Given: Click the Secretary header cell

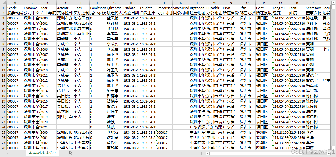Looking at the screenshot, I should point(313,8).
